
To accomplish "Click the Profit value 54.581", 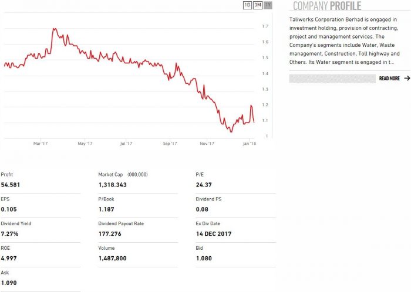I will pyautogui.click(x=12, y=185).
